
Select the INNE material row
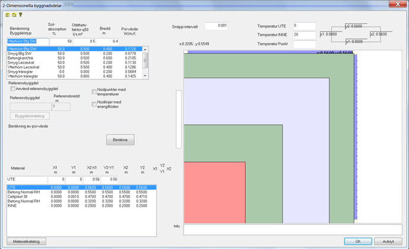click(81, 206)
